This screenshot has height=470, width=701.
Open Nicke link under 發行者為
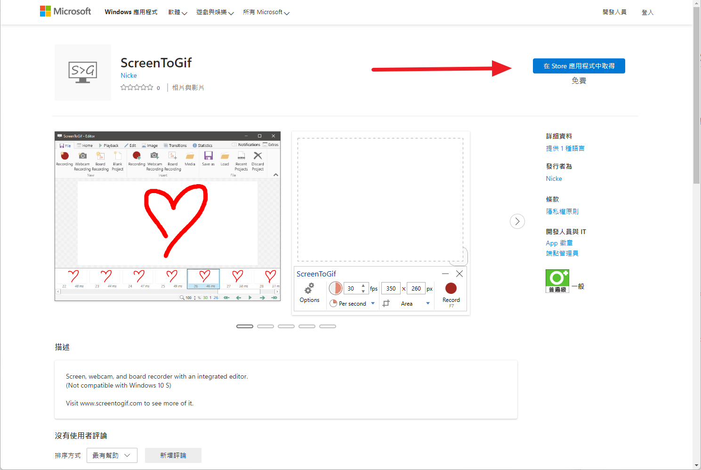(554, 178)
